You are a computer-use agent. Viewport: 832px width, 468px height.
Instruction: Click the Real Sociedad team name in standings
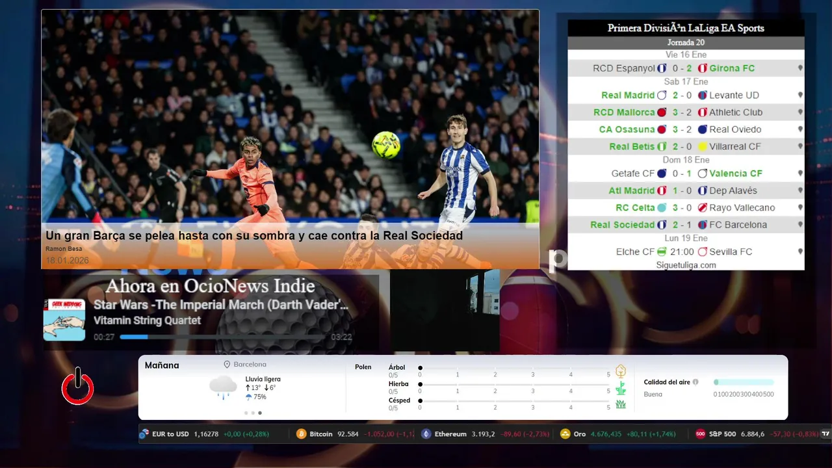pyautogui.click(x=622, y=225)
